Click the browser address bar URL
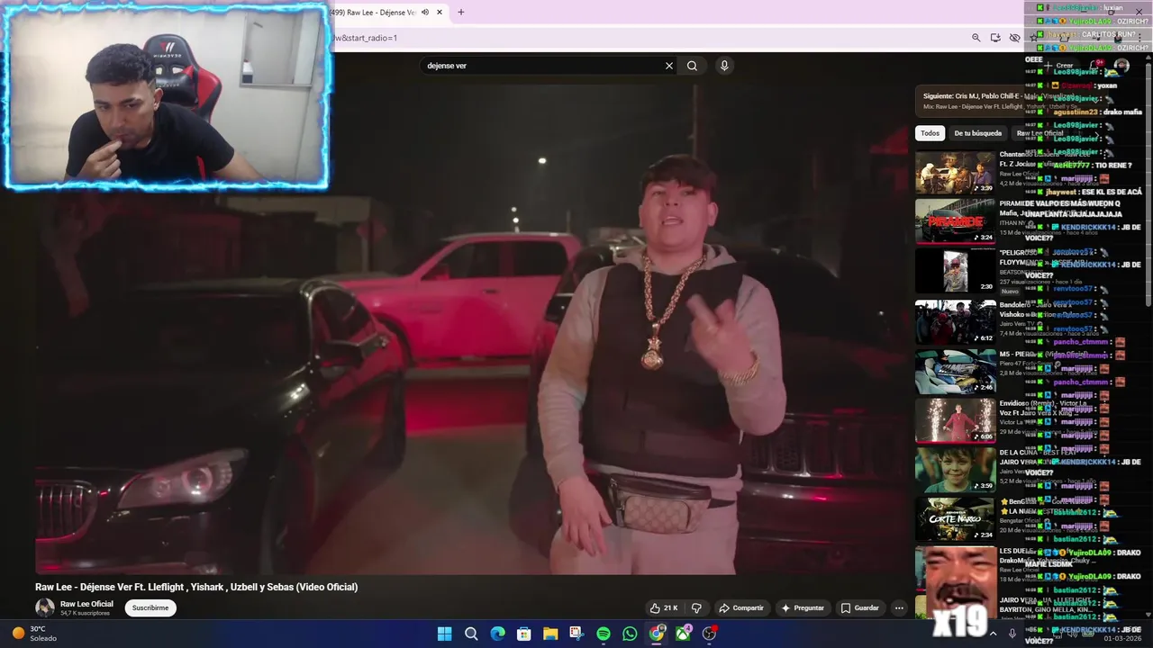 tap(366, 38)
